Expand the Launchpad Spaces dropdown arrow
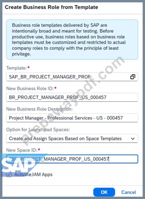Screen dimensions: 145x199 point(133,139)
